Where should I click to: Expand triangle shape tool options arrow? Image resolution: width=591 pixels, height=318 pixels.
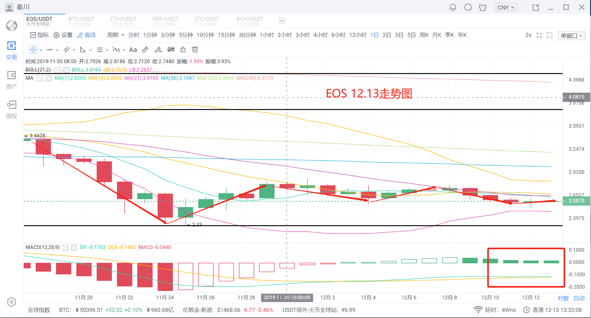[x=90, y=50]
